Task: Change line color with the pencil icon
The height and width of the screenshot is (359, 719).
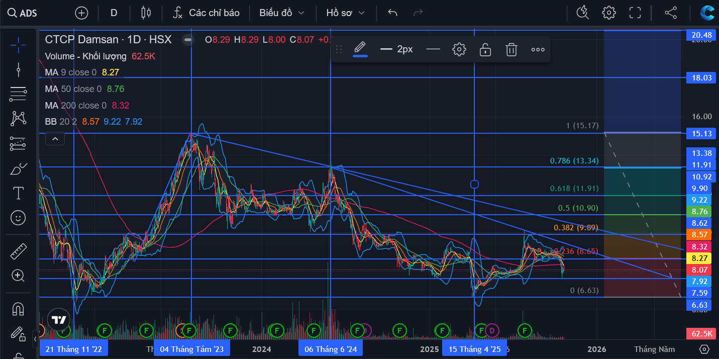Action: [x=360, y=49]
